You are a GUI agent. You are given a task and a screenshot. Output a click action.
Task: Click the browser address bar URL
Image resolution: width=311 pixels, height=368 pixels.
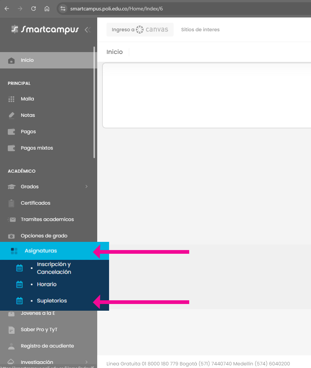[116, 9]
